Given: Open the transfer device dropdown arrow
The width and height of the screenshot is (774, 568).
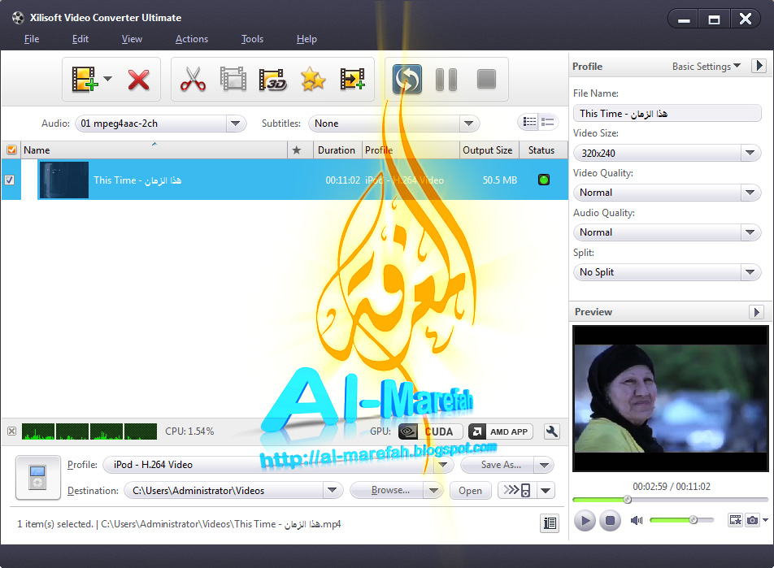Looking at the screenshot, I should tap(546, 490).
